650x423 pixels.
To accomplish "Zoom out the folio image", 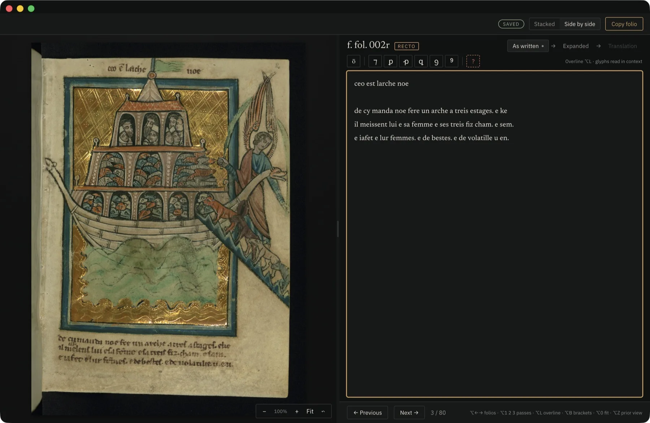I will pyautogui.click(x=264, y=411).
